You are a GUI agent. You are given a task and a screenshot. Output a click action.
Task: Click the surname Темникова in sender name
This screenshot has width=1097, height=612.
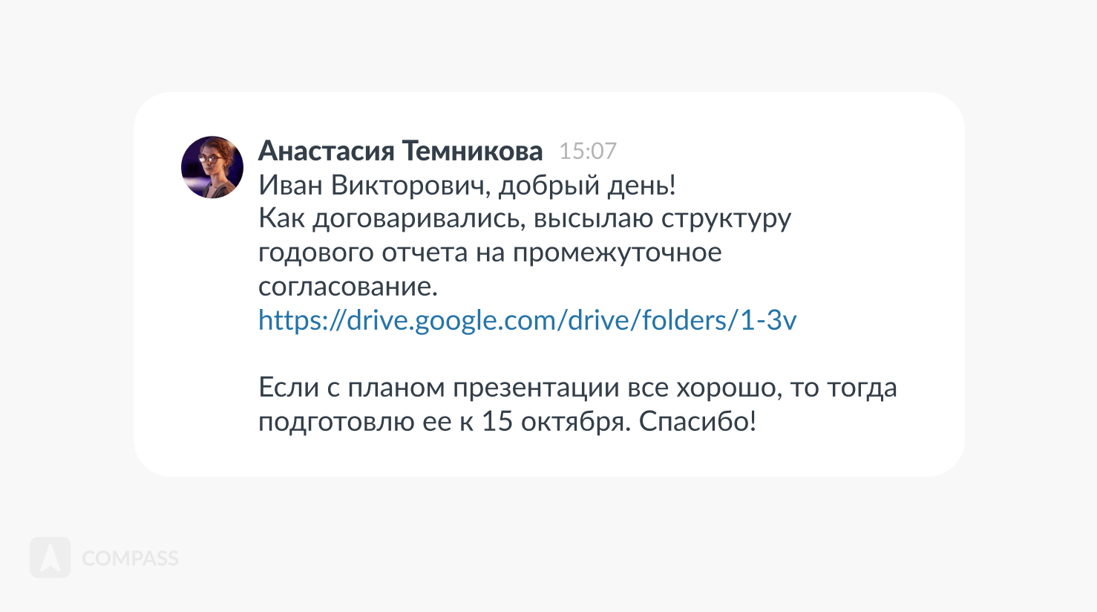pos(472,151)
